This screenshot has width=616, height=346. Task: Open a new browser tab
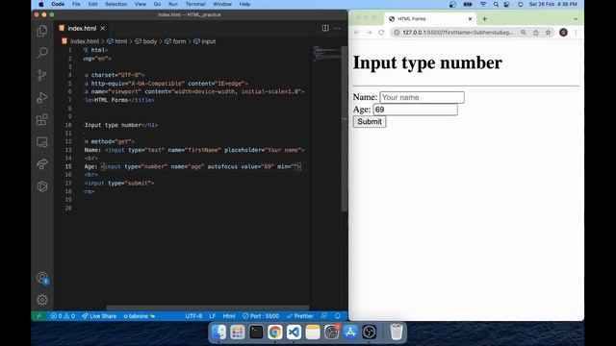[485, 19]
